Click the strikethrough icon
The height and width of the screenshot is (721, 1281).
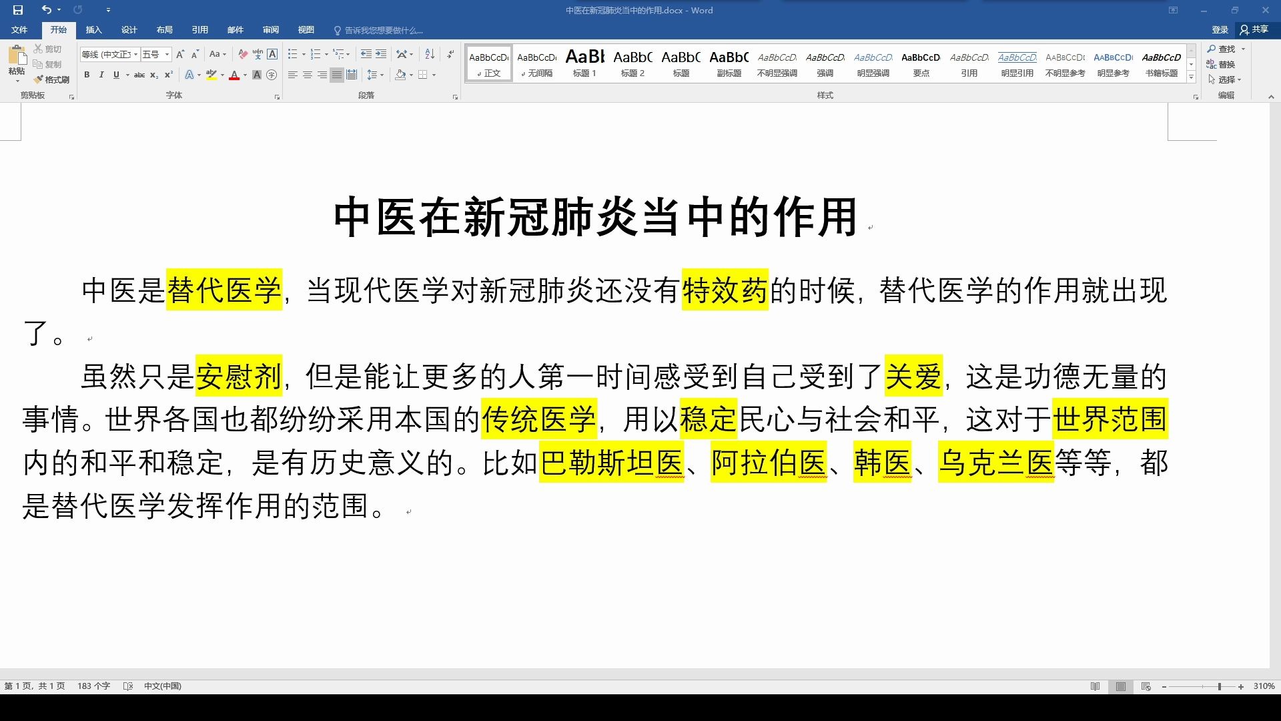click(x=139, y=75)
